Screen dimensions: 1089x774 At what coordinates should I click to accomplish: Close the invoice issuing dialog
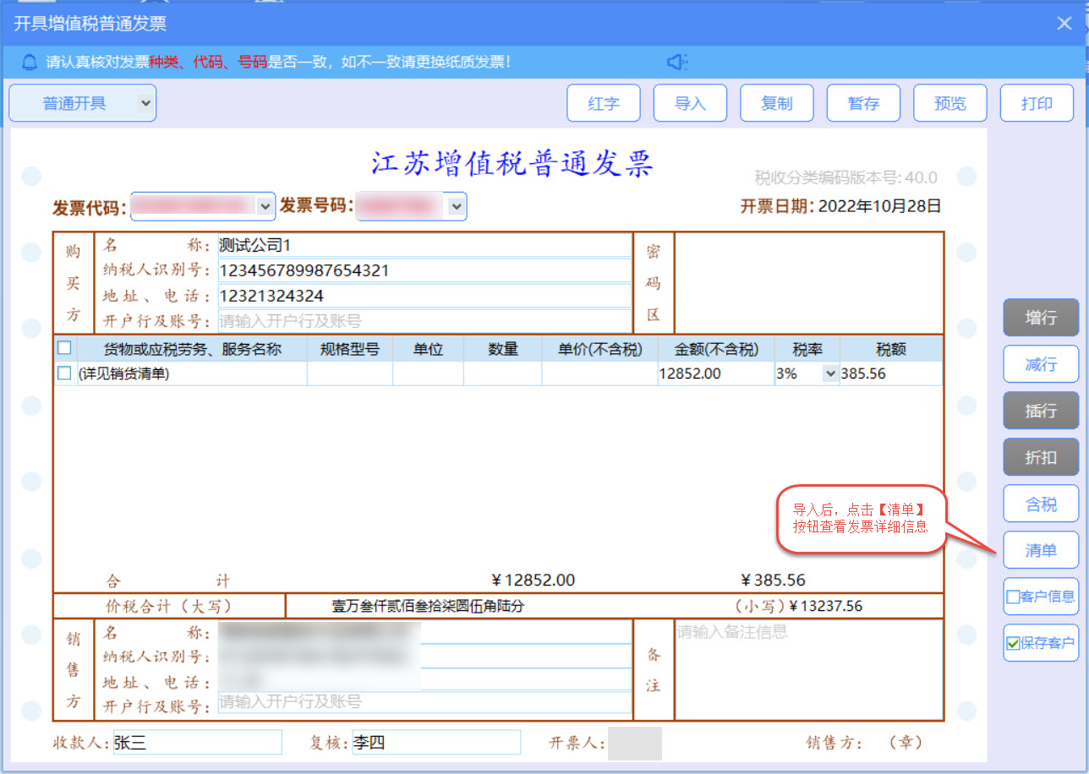click(1064, 24)
